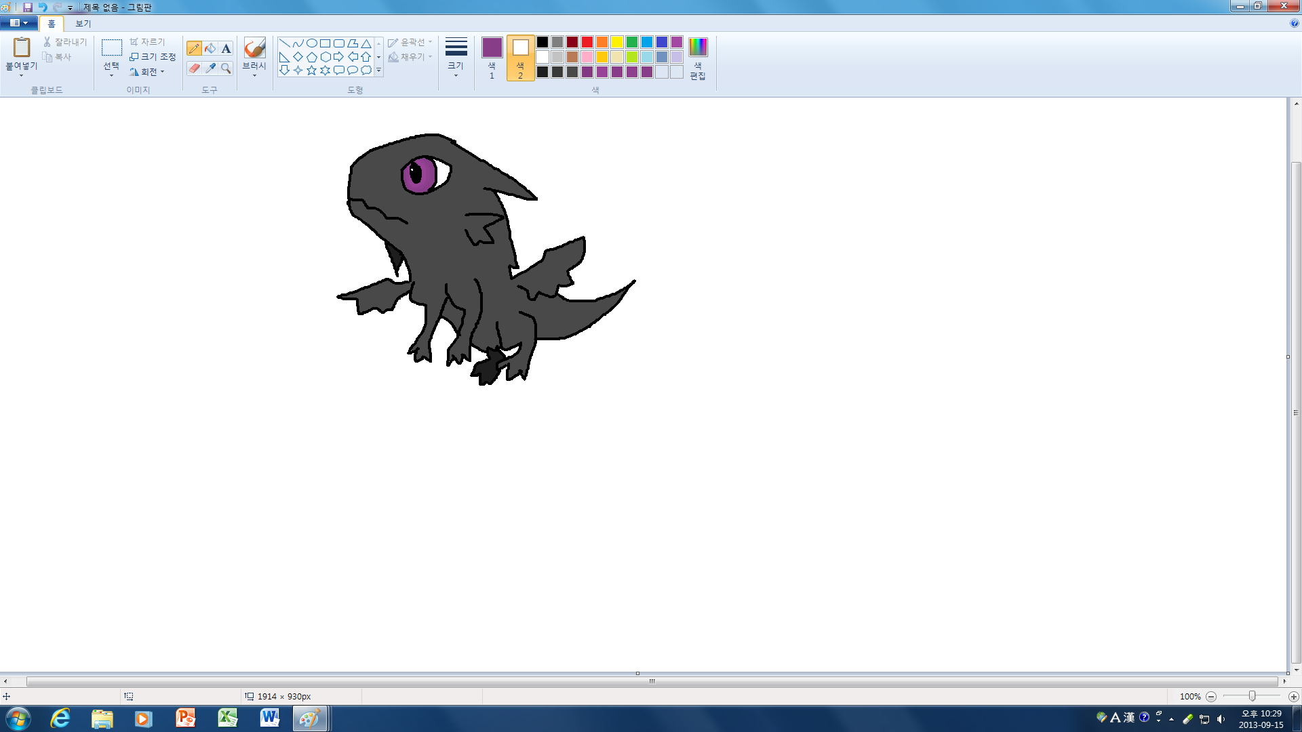Select the Magnifier tool
The image size is (1302, 732).
pyautogui.click(x=226, y=68)
